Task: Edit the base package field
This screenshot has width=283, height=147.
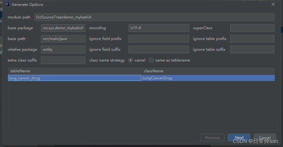Action: (x=63, y=28)
